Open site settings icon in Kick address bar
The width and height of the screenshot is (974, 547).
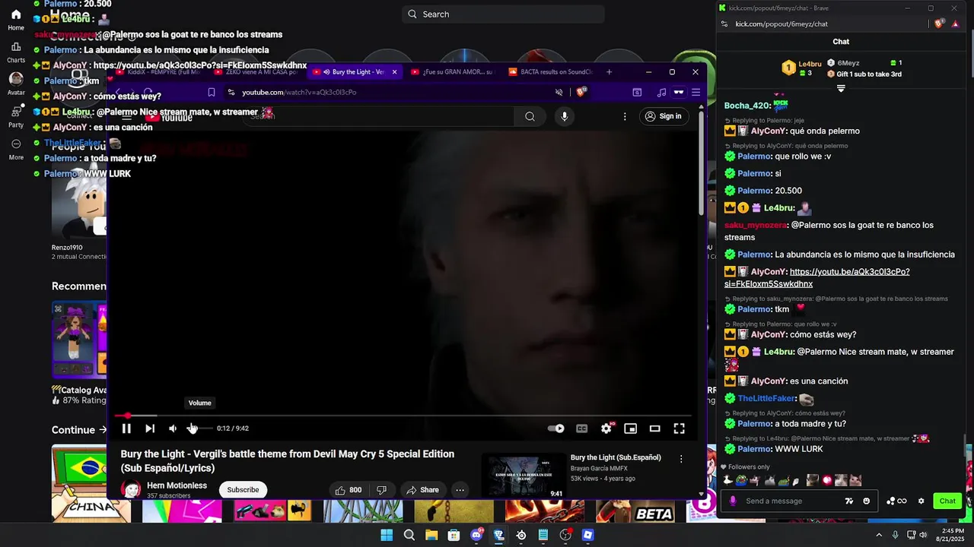coord(724,24)
